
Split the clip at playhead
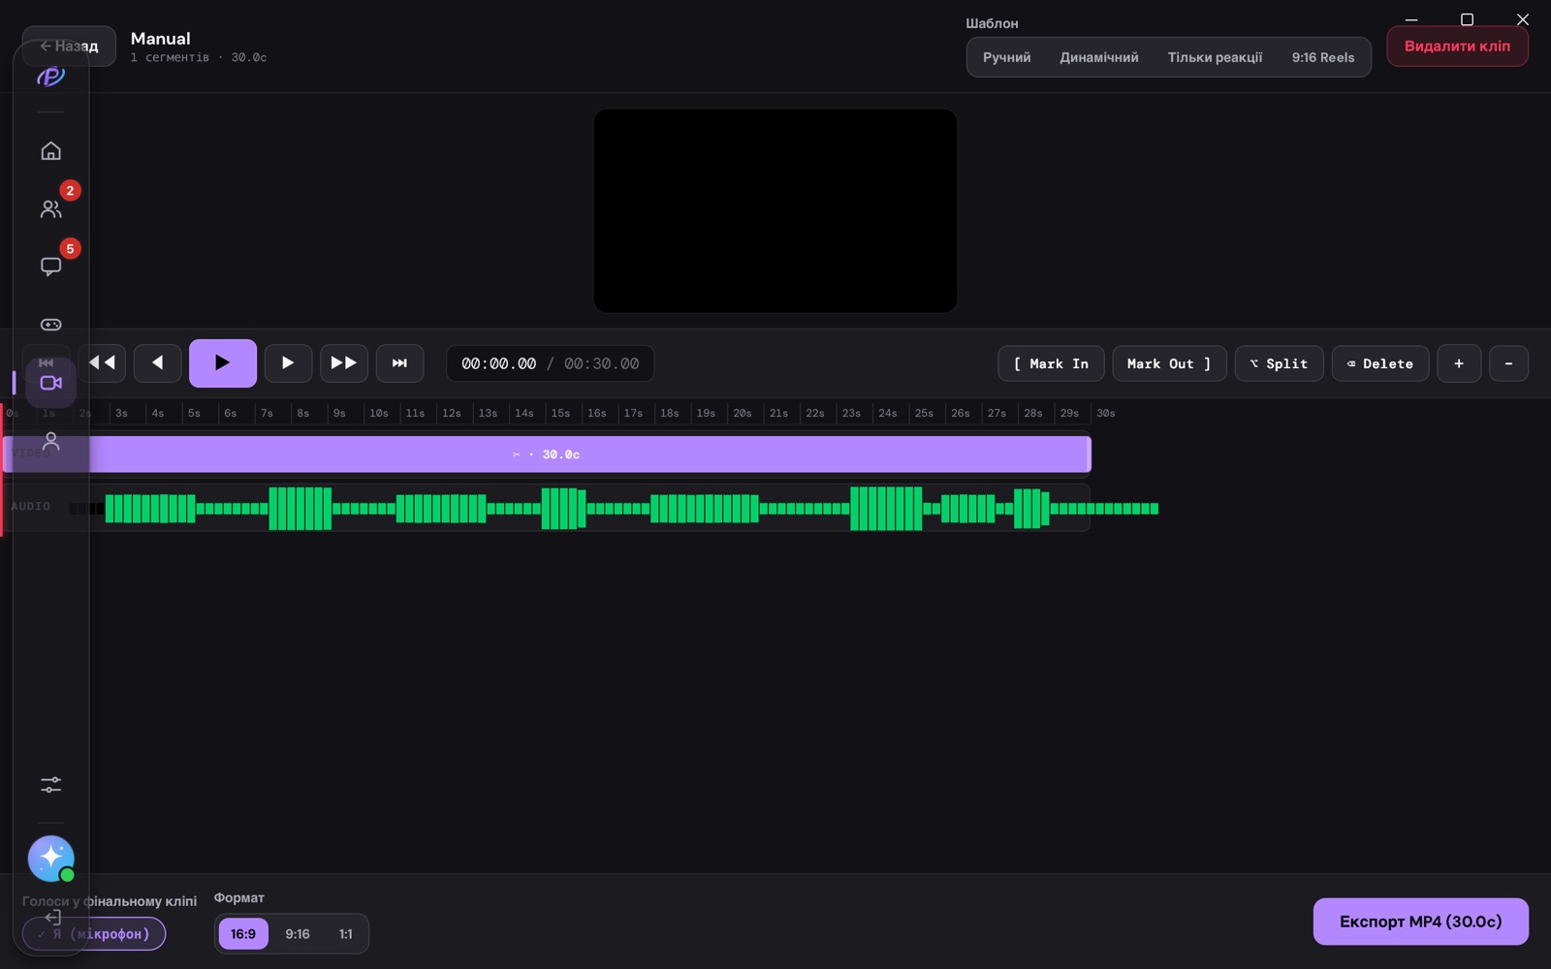click(x=1279, y=363)
